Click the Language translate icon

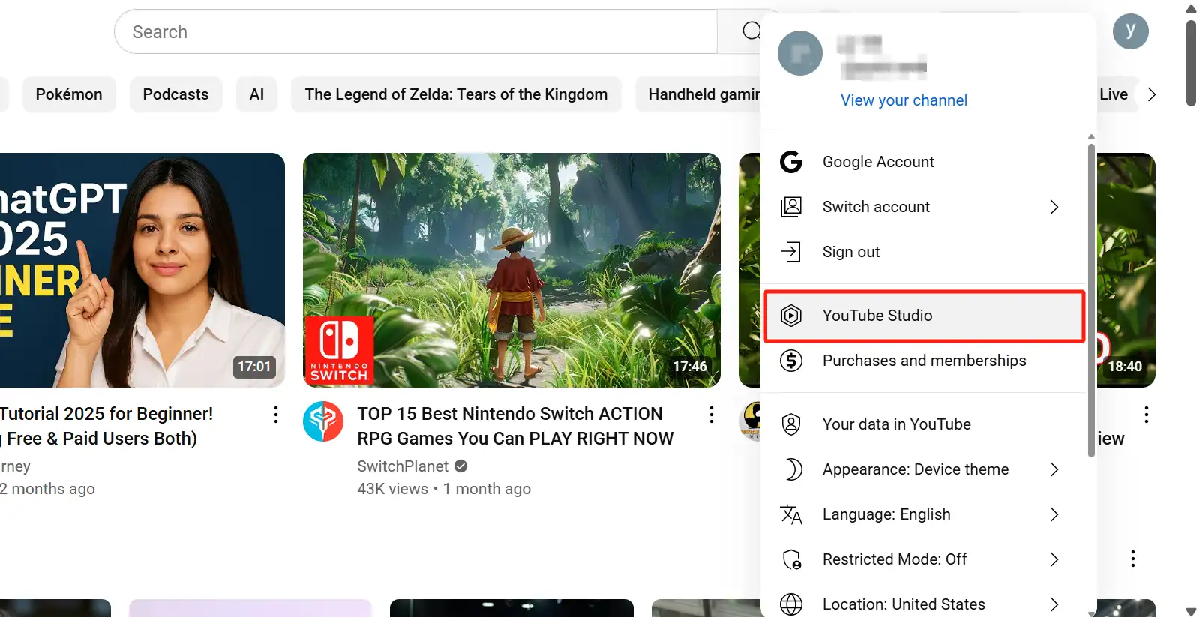[791, 514]
